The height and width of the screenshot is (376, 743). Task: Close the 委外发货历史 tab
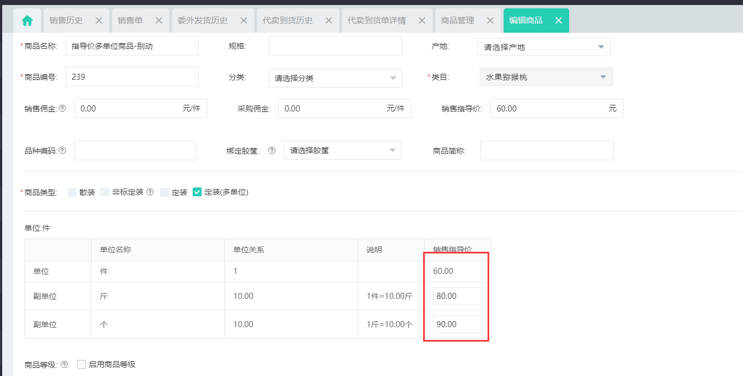(x=244, y=21)
